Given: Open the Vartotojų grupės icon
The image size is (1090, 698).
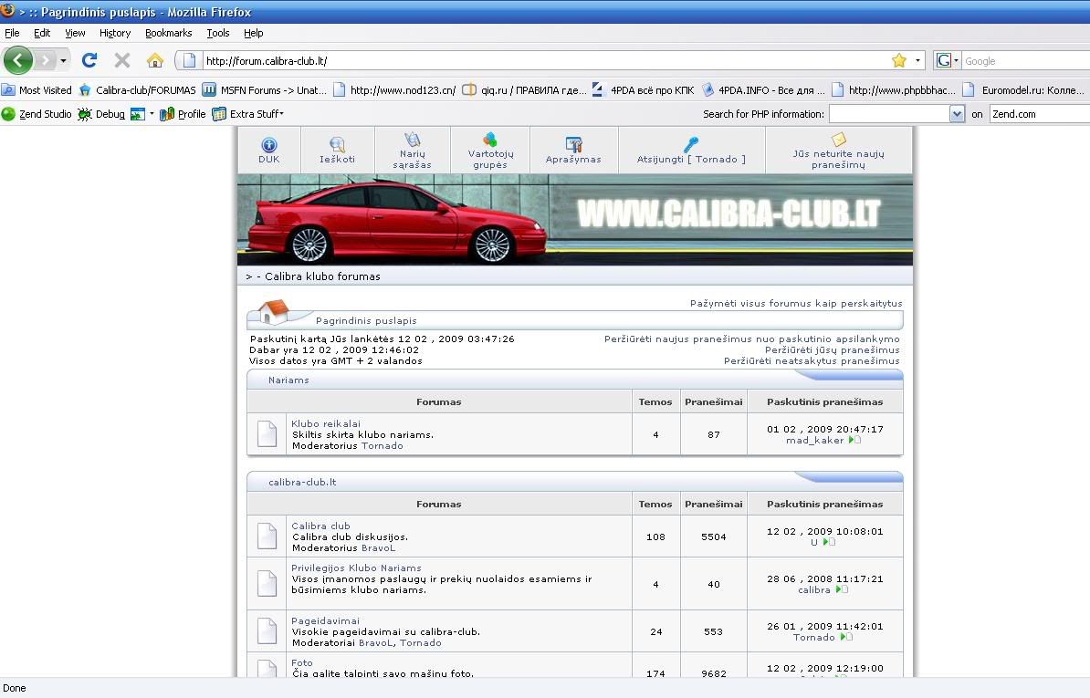Looking at the screenshot, I should tap(490, 140).
